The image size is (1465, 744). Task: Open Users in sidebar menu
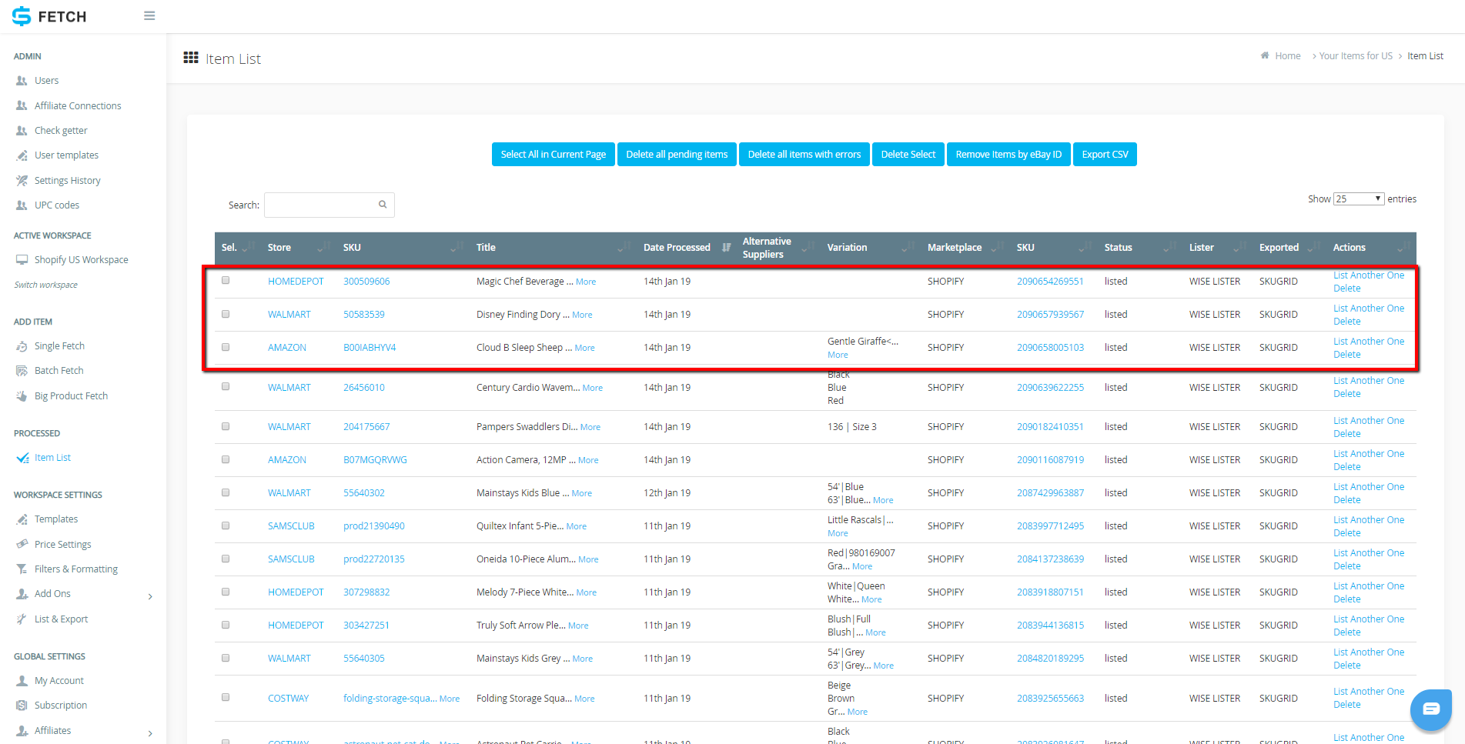[x=46, y=81]
